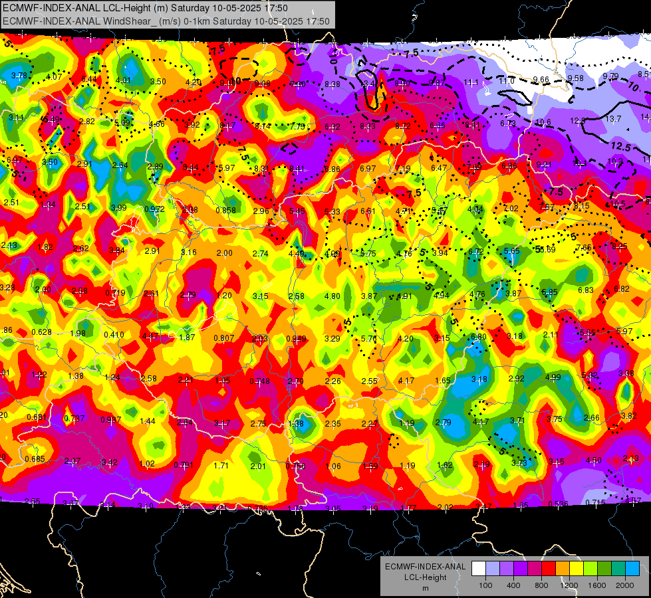The width and height of the screenshot is (651, 598).
Task: Click the legend label 400
Action: (x=513, y=585)
